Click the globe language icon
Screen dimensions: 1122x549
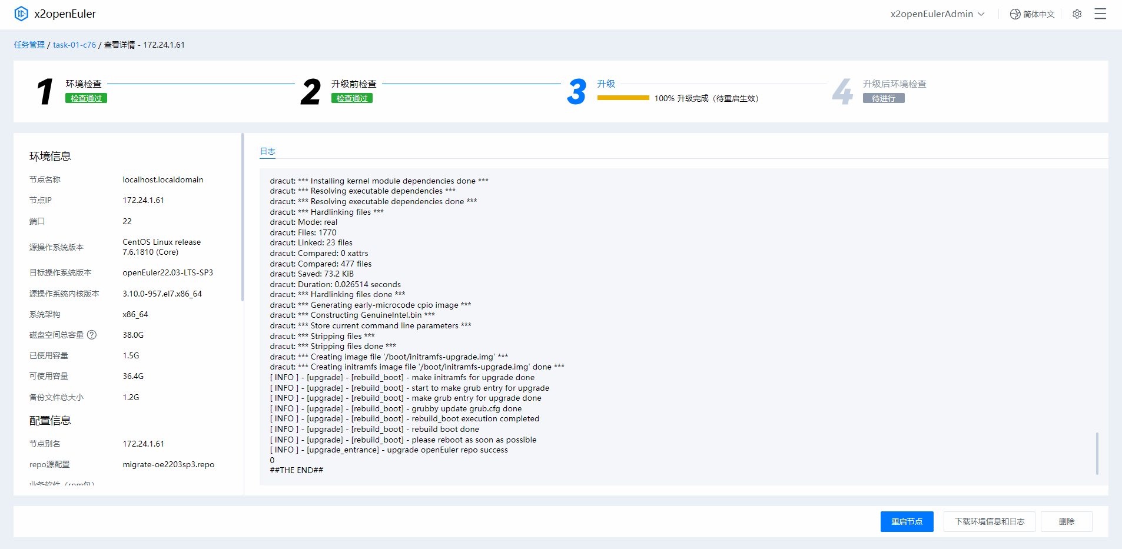[x=1015, y=14]
